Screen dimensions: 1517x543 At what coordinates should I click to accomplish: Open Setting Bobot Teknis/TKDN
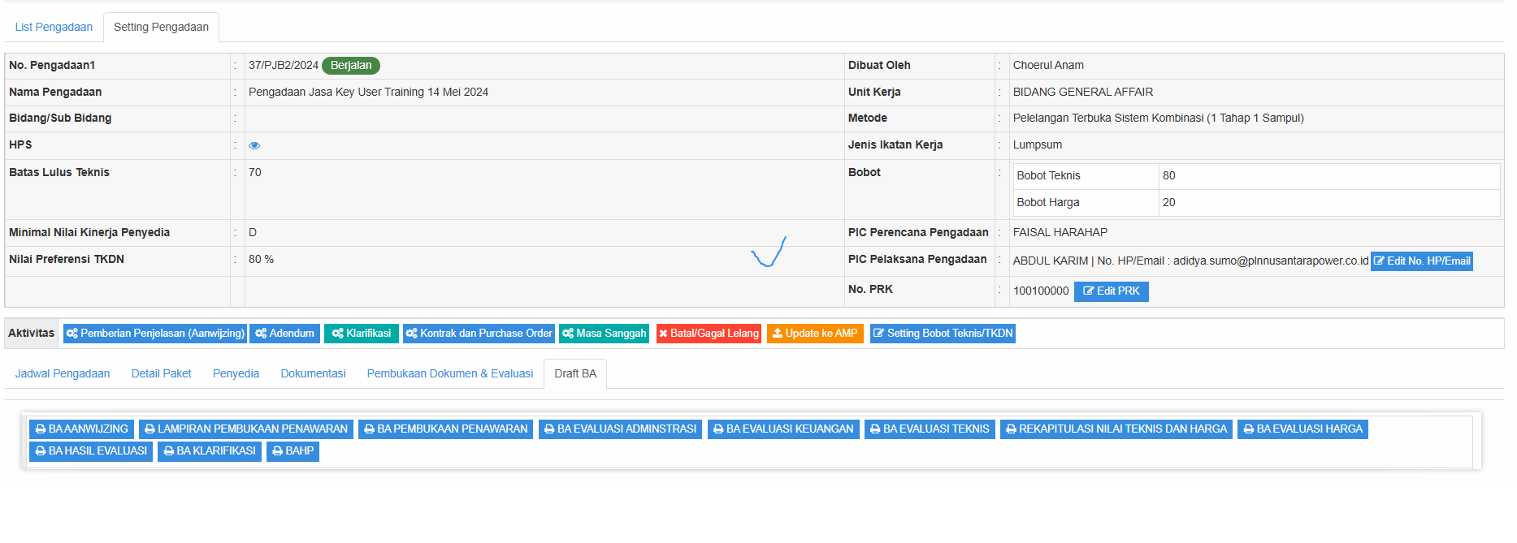pos(943,334)
